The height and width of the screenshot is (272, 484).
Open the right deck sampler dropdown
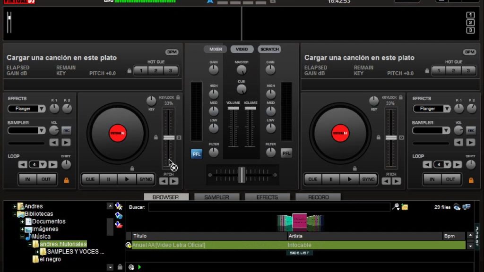coord(446,130)
